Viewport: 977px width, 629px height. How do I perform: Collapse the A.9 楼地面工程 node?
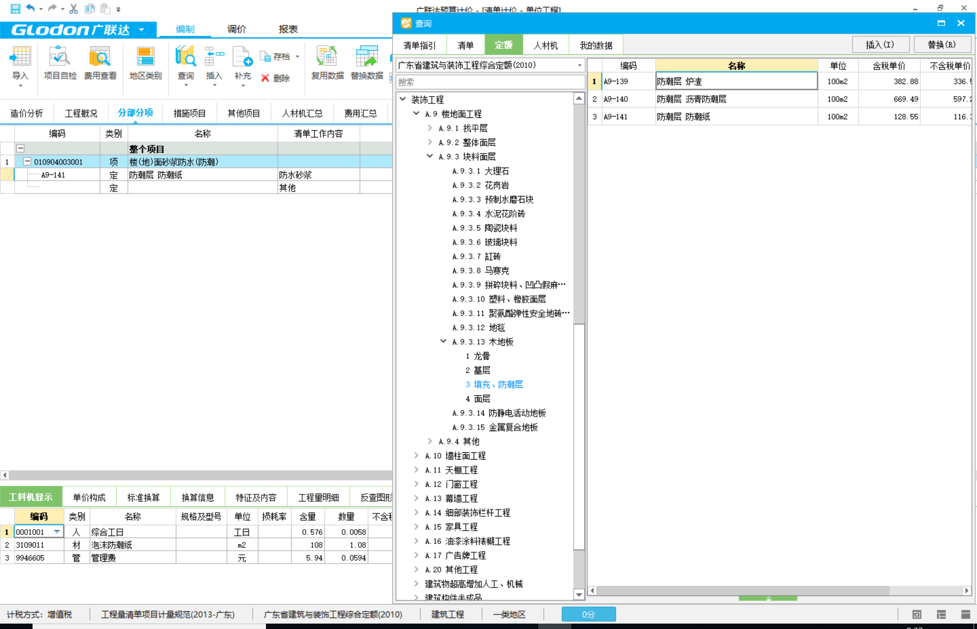(x=416, y=113)
